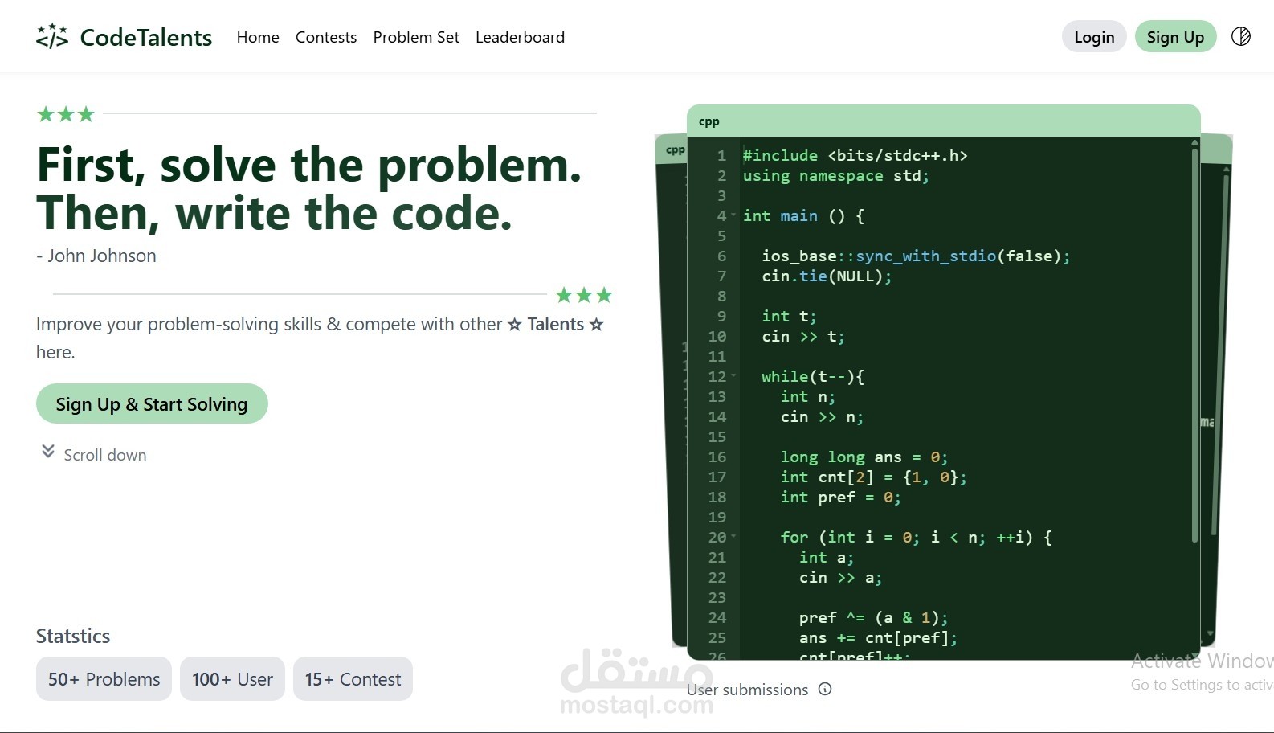Click the front code card's vertical scrollbar
Image resolution: width=1274 pixels, height=733 pixels.
[x=1194, y=346]
